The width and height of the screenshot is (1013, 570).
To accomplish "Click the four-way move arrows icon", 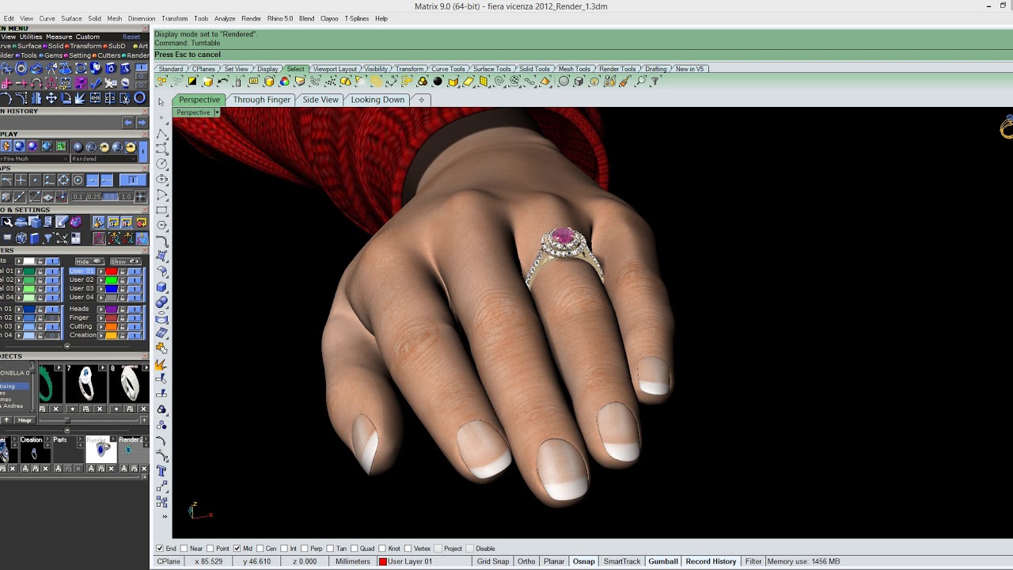I will (x=51, y=98).
